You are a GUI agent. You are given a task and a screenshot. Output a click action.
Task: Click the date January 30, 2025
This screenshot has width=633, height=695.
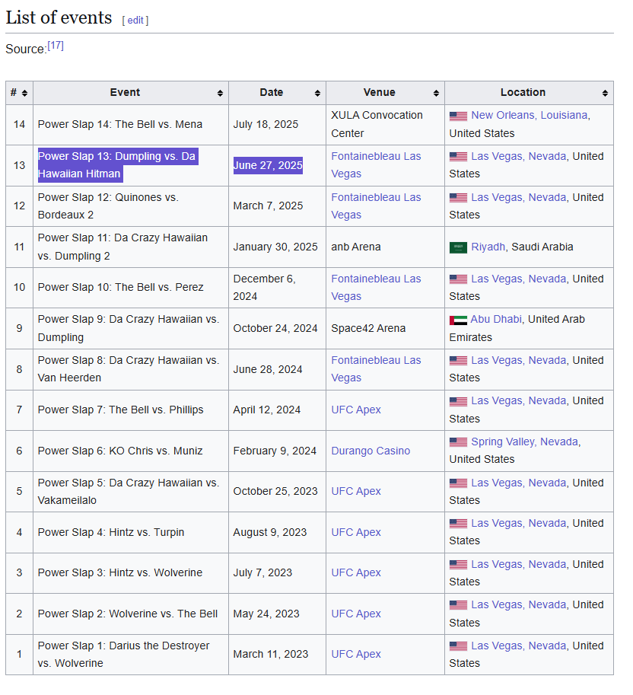275,247
